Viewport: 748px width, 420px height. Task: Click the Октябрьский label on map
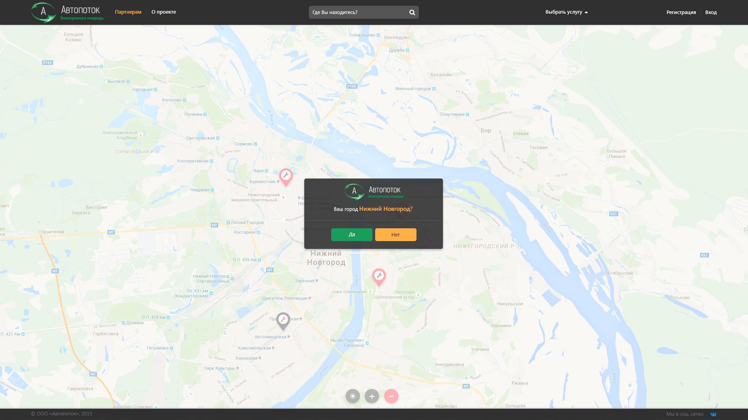pos(619,273)
